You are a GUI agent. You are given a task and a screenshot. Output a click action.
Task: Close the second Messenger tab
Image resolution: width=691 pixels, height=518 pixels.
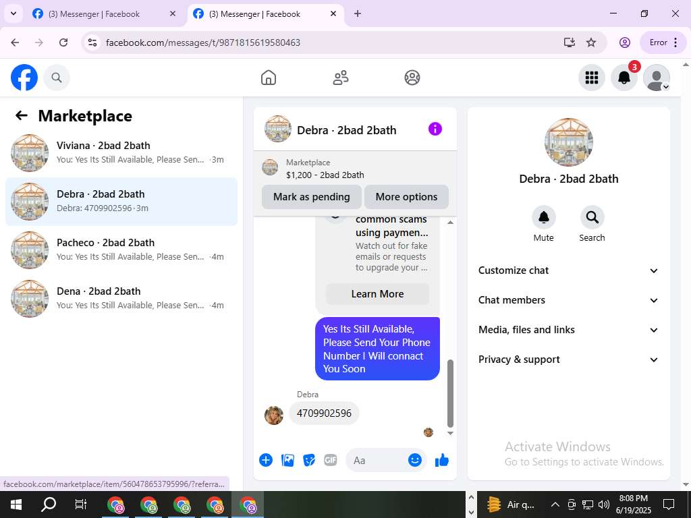coord(333,13)
